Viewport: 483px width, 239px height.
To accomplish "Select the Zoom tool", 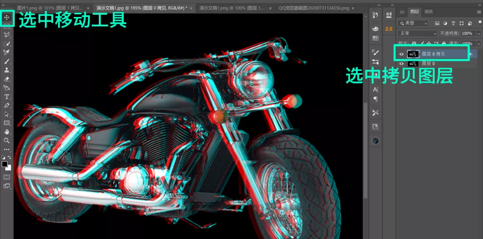I will click(x=6, y=141).
